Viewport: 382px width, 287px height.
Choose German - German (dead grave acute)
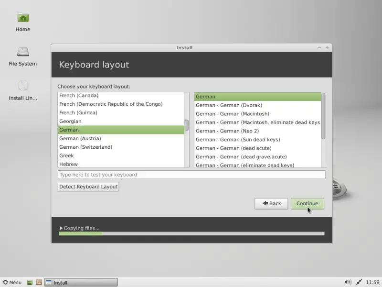tap(257, 157)
